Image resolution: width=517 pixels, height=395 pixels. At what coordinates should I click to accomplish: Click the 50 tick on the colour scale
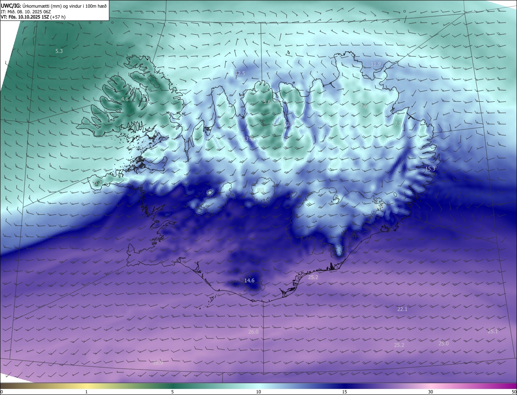pyautogui.click(x=514, y=392)
